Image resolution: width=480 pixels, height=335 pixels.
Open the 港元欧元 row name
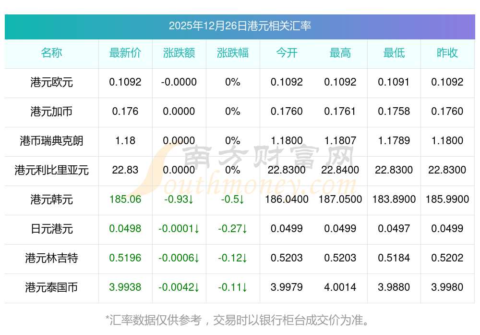coord(51,82)
